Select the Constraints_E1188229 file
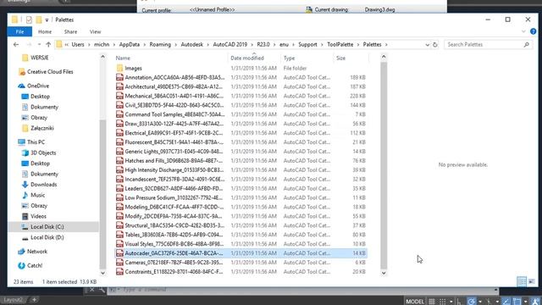 click(241, 272)
